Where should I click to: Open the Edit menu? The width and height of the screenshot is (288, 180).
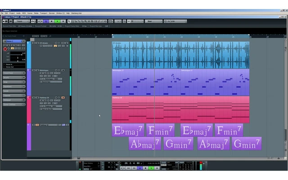[6, 13]
